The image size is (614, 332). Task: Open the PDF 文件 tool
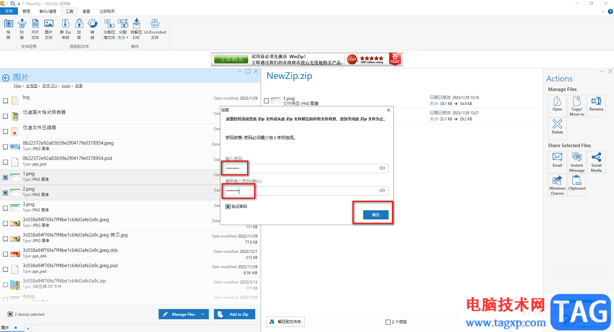tap(35, 29)
